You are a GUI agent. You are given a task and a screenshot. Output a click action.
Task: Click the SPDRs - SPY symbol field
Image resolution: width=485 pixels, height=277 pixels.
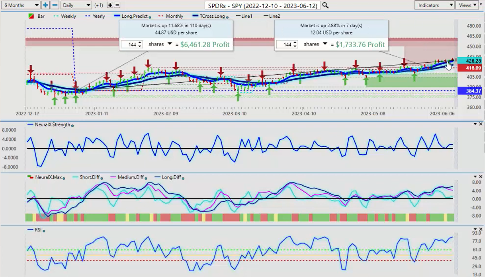(x=262, y=5)
